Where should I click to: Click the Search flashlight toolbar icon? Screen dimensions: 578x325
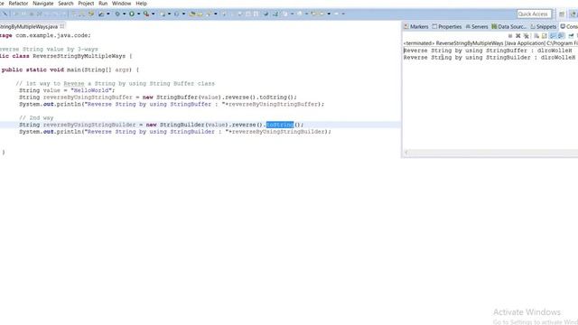209,14
